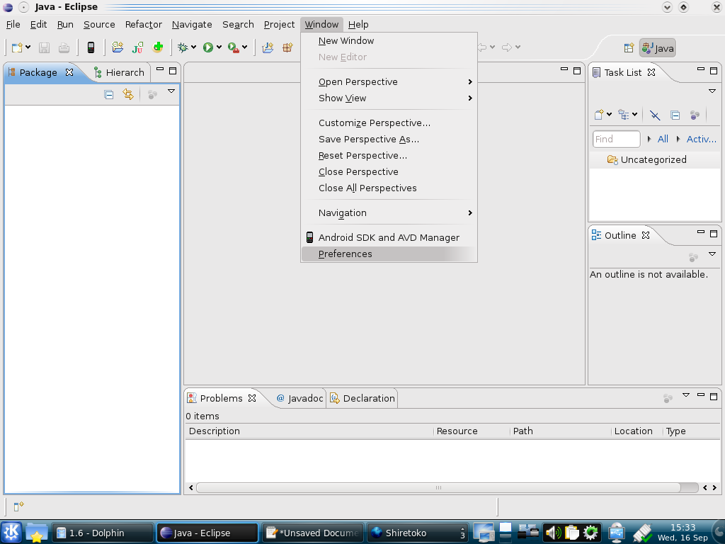725x544 pixels.
Task: Select the Java perspective button
Action: click(x=658, y=47)
